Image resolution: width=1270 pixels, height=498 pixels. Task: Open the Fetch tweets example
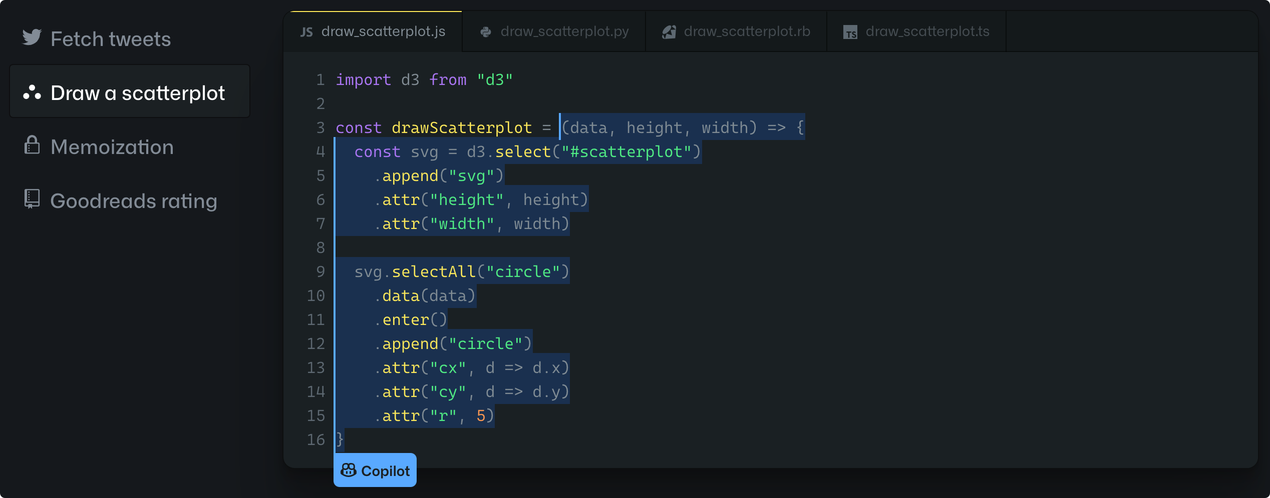coord(110,37)
